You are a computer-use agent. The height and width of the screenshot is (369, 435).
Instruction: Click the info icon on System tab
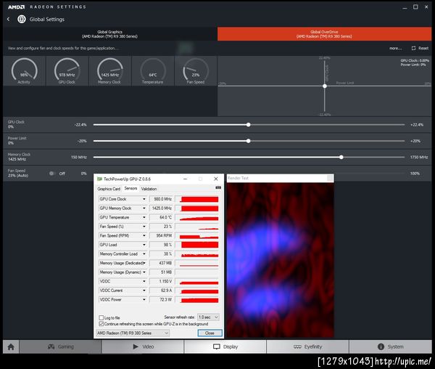pyautogui.click(x=381, y=346)
